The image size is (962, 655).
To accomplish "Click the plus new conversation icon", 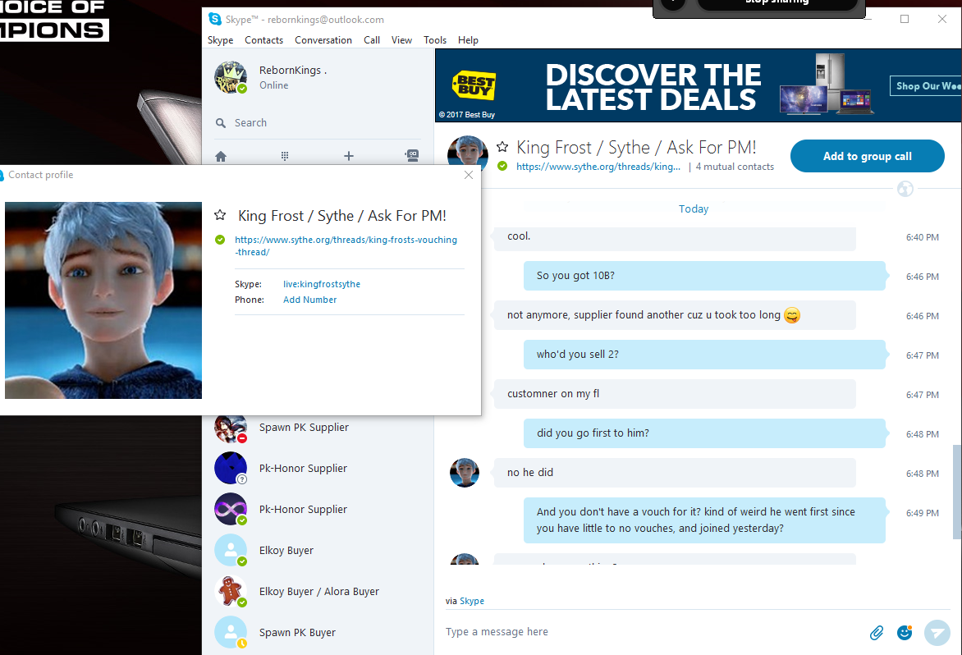I will (x=349, y=156).
